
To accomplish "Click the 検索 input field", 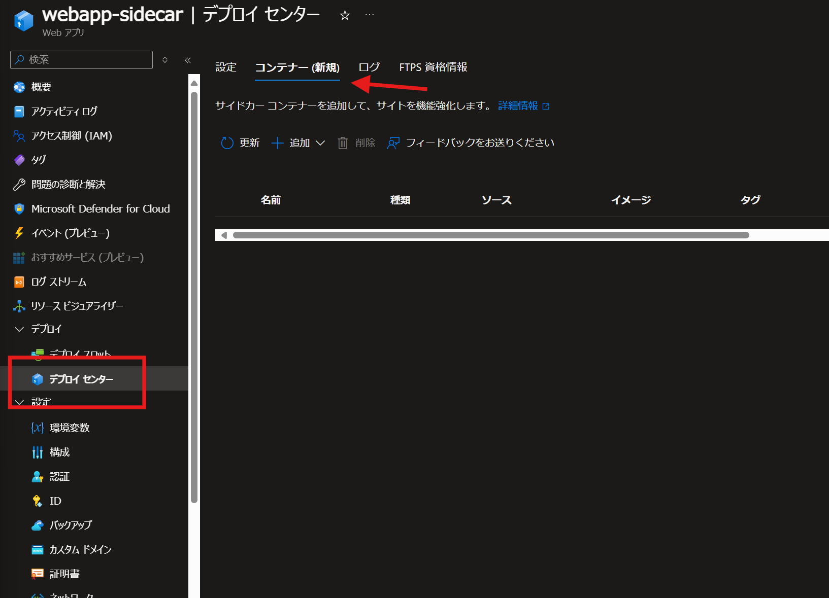I will coord(81,60).
